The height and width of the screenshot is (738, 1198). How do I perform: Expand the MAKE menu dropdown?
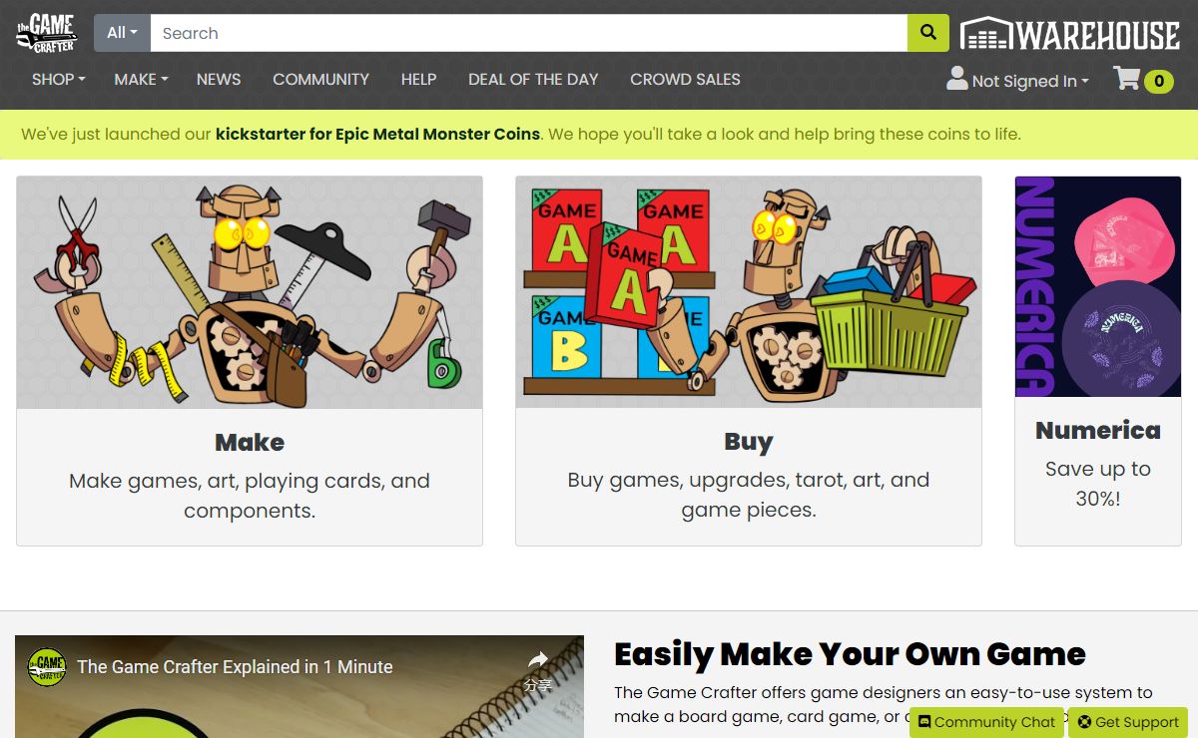coord(141,79)
